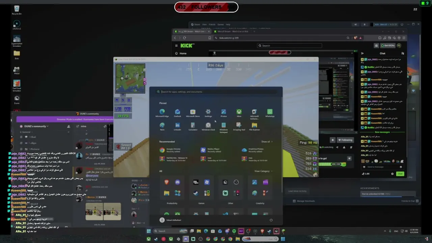Click the taskbar Search box
The width and height of the screenshot is (432, 243).
(170, 231)
